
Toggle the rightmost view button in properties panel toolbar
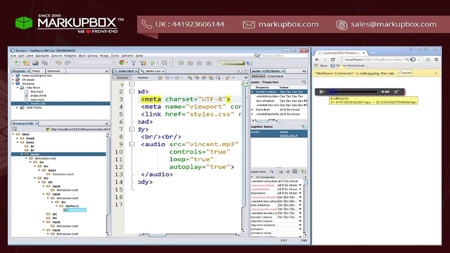click(295, 171)
